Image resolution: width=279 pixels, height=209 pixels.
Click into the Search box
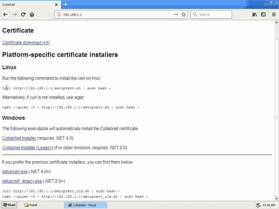[x=211, y=14]
